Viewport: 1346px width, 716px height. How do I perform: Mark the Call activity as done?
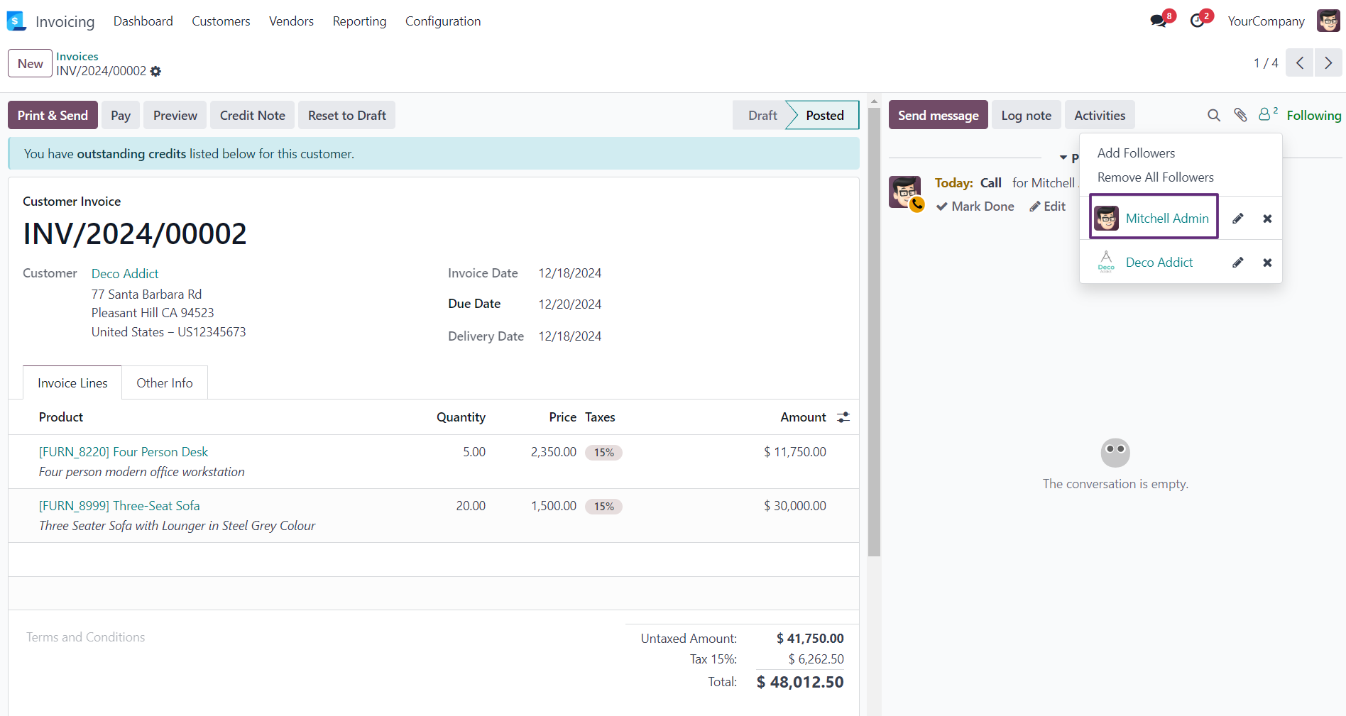pyautogui.click(x=975, y=206)
